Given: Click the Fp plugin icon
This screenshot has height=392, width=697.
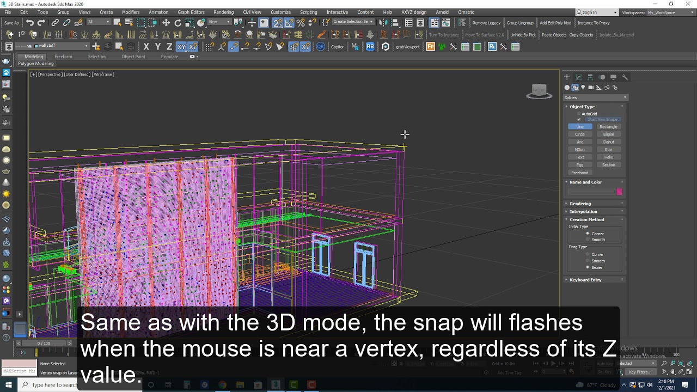Looking at the screenshot, I should pos(431,47).
